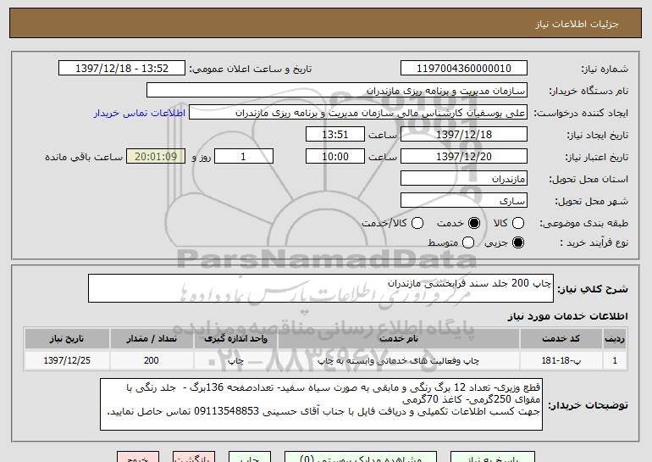Choose the جزیی purchase process radio

518,242
